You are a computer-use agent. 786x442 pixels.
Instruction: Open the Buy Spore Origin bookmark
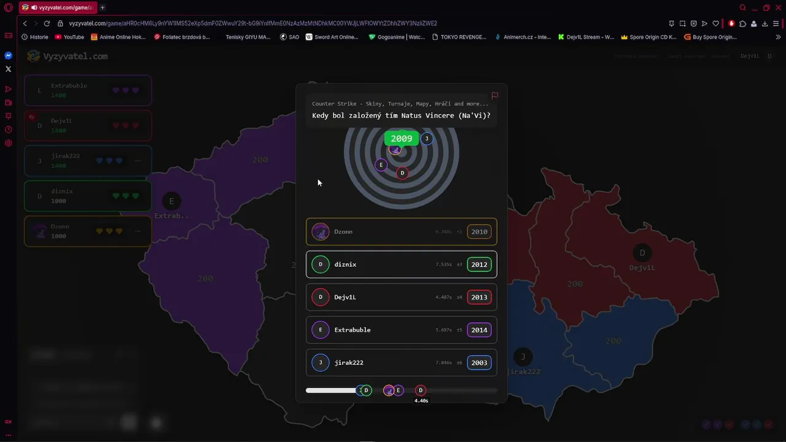(710, 37)
